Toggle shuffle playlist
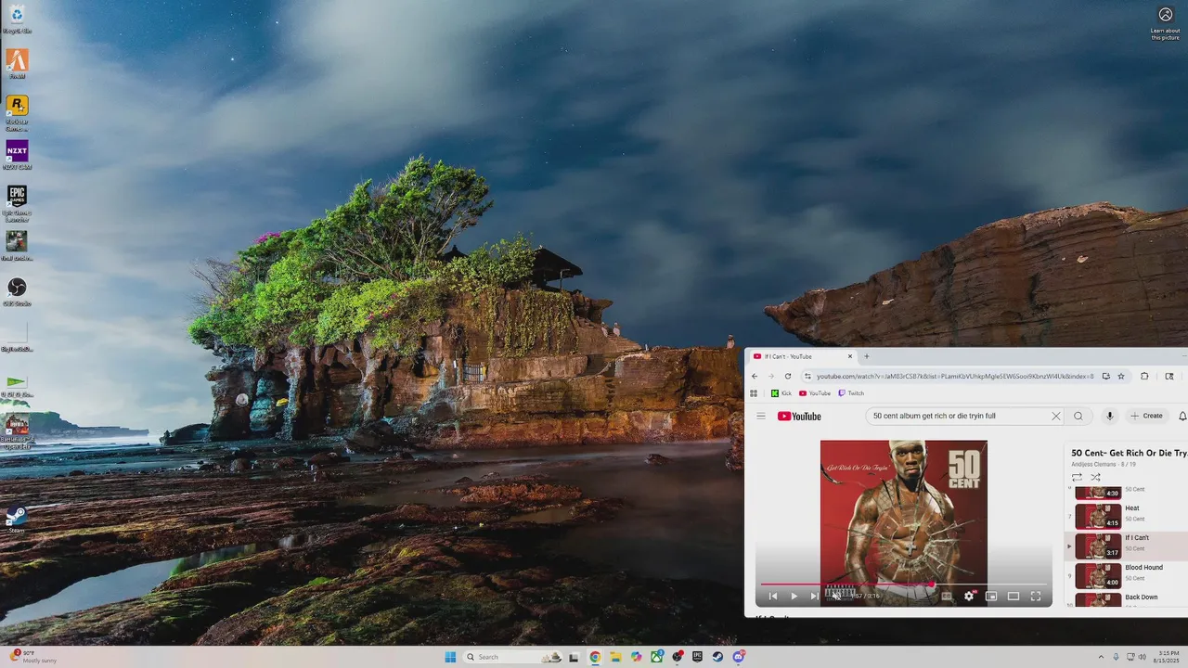 coord(1095,477)
